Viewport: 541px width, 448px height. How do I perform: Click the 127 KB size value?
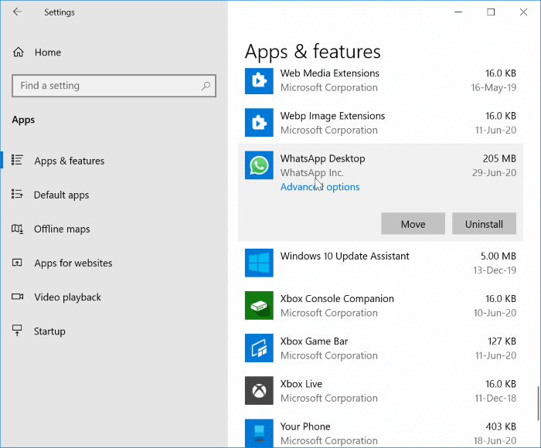coord(502,341)
